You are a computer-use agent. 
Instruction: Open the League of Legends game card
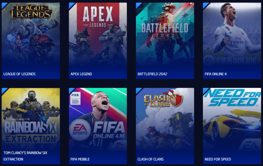coord(31,41)
